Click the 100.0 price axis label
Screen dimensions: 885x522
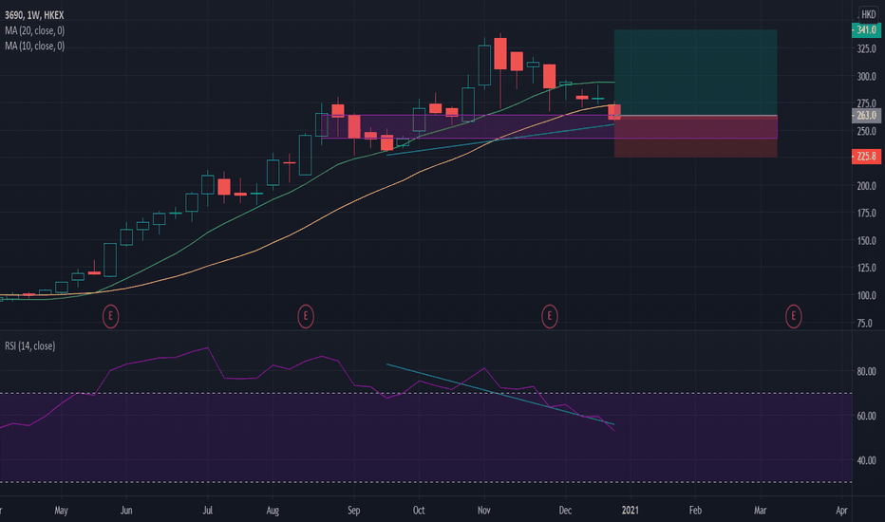[x=866, y=295]
